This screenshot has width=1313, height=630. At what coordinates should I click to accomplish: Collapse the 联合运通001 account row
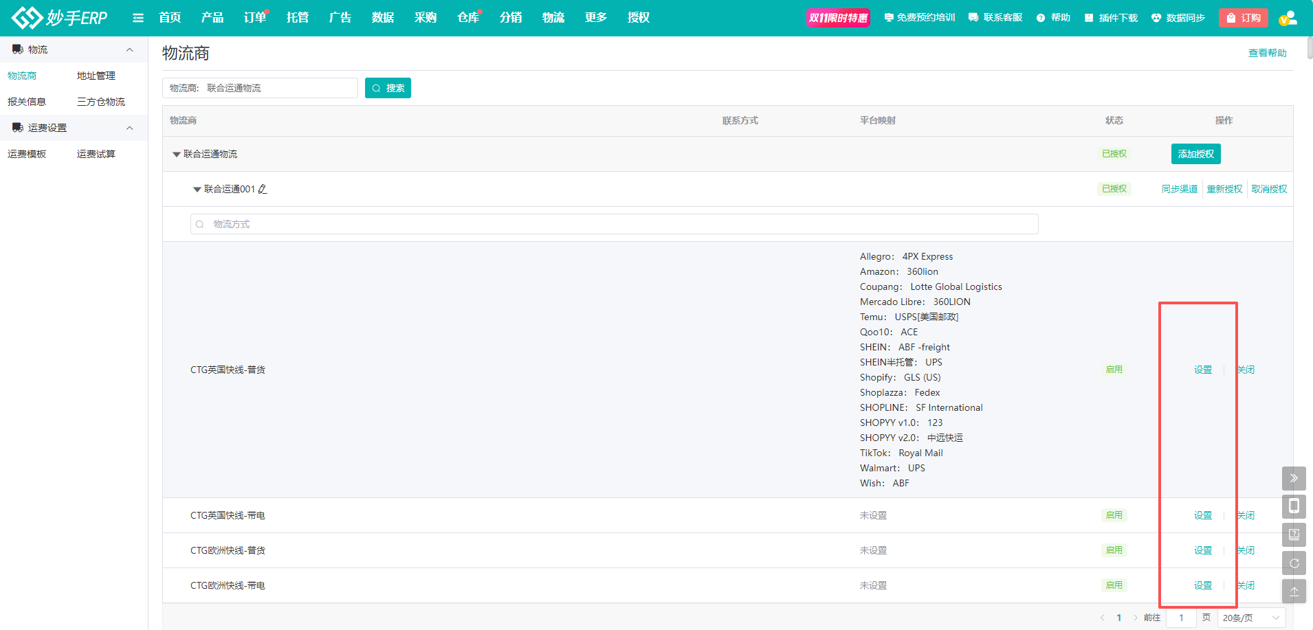point(197,190)
